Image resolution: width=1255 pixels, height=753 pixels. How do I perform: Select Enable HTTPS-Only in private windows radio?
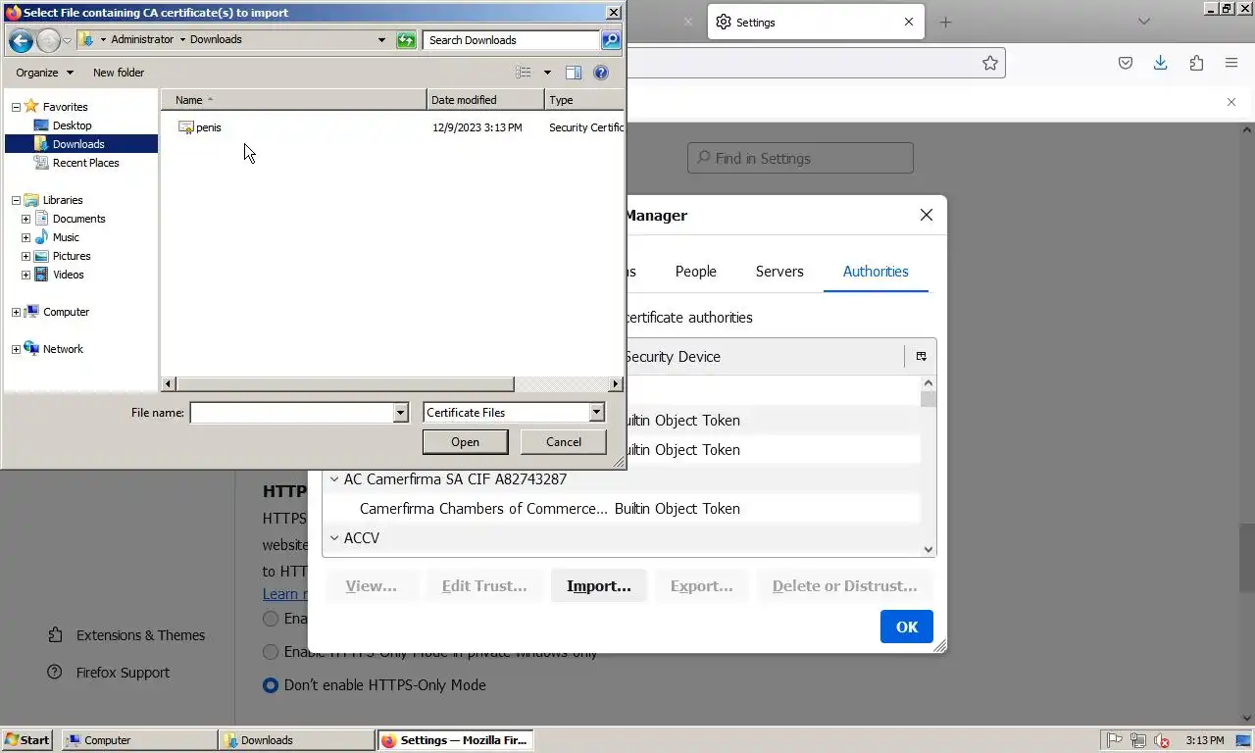click(271, 652)
